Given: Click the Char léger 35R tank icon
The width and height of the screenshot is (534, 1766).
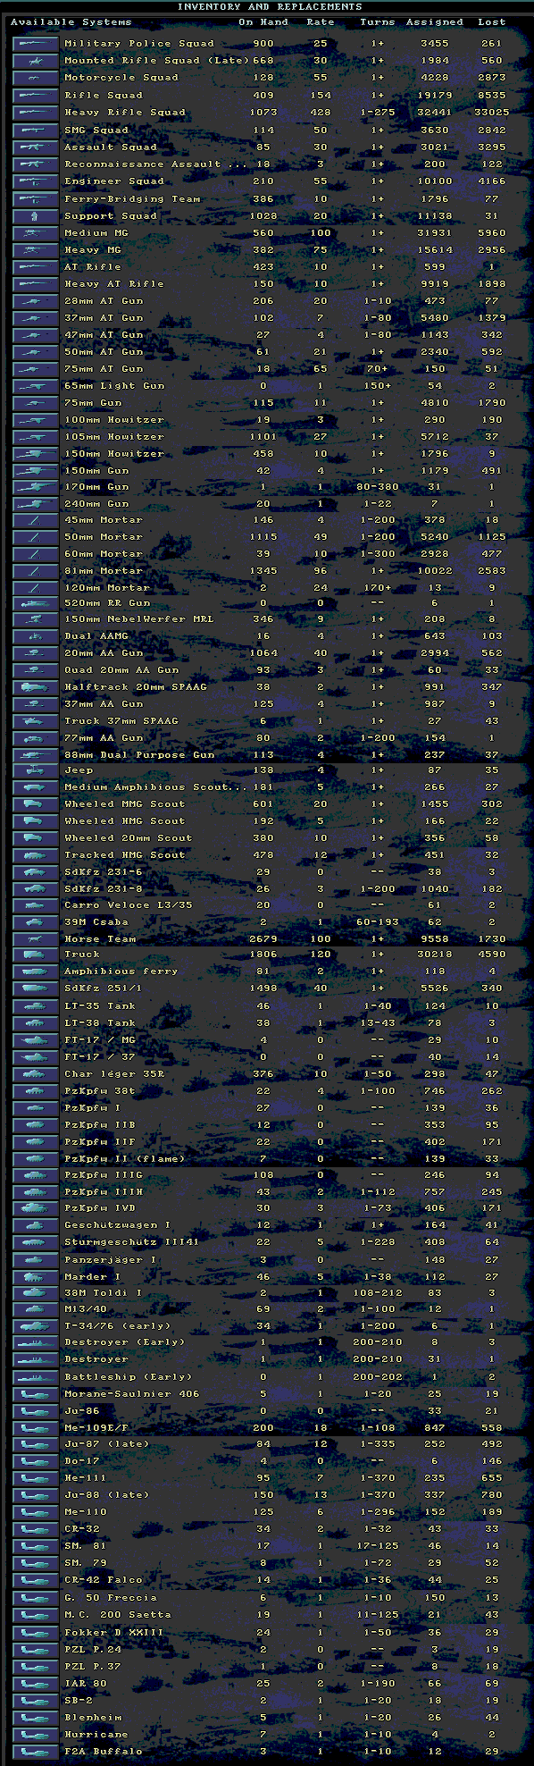Looking at the screenshot, I should pos(36,1073).
